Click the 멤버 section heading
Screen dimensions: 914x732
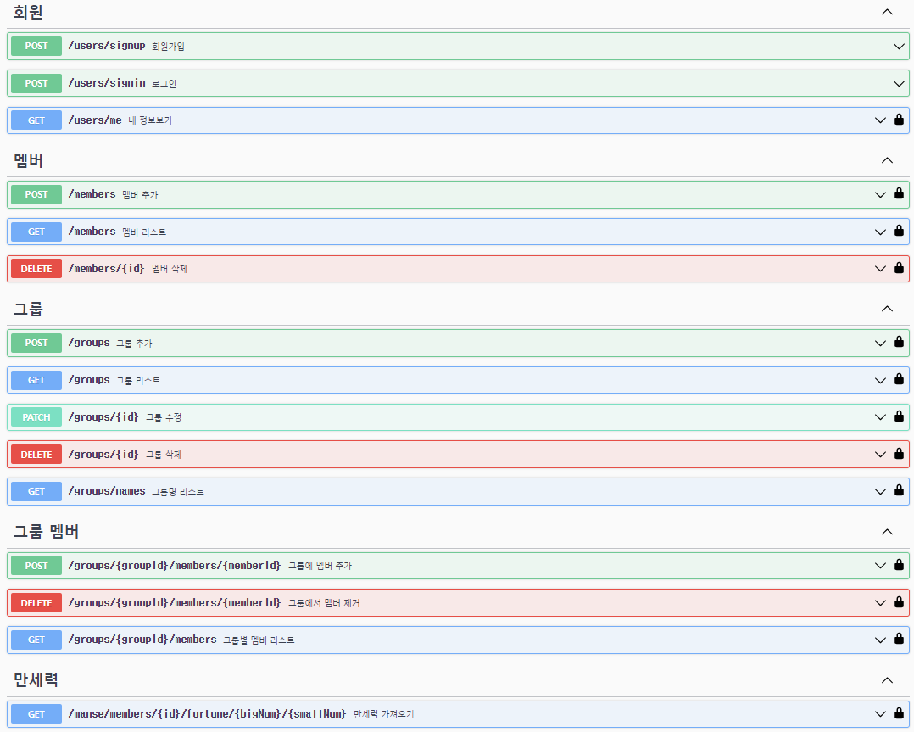point(28,160)
